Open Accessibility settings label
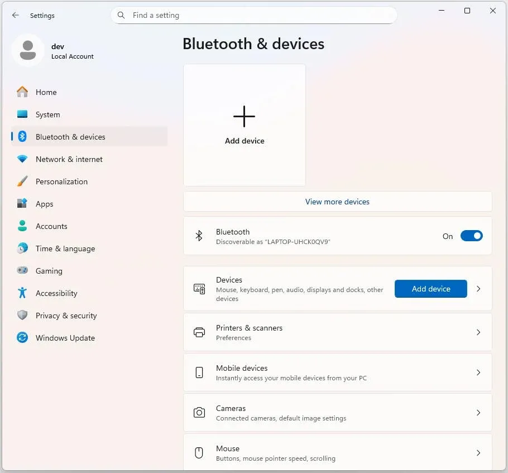Screen dimensions: 508x473 tap(56, 293)
